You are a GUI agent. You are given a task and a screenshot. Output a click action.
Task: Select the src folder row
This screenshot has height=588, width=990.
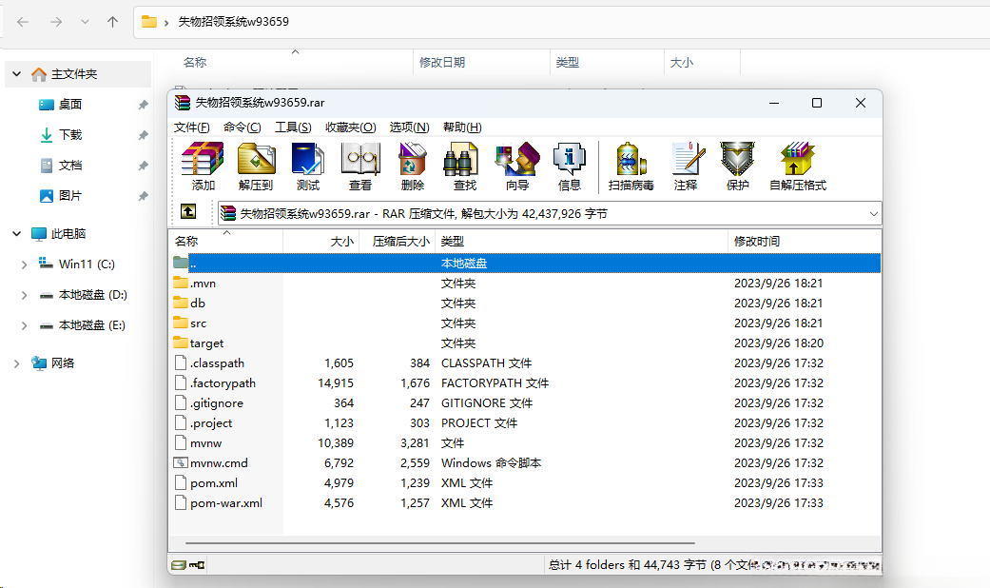pyautogui.click(x=525, y=323)
